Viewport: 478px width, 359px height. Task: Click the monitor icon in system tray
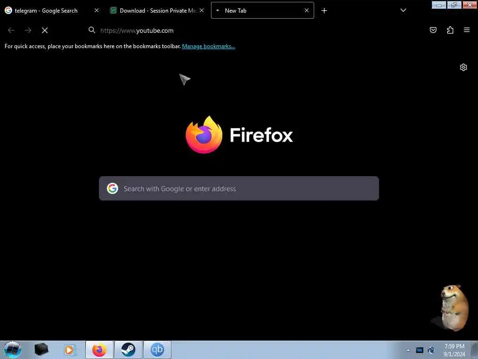point(420,350)
